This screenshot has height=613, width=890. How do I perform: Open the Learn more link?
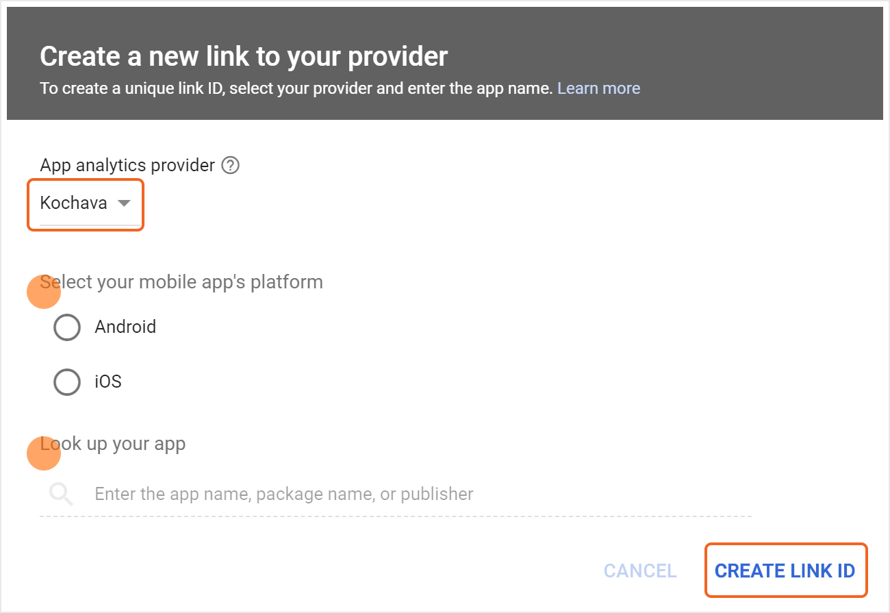click(x=598, y=88)
